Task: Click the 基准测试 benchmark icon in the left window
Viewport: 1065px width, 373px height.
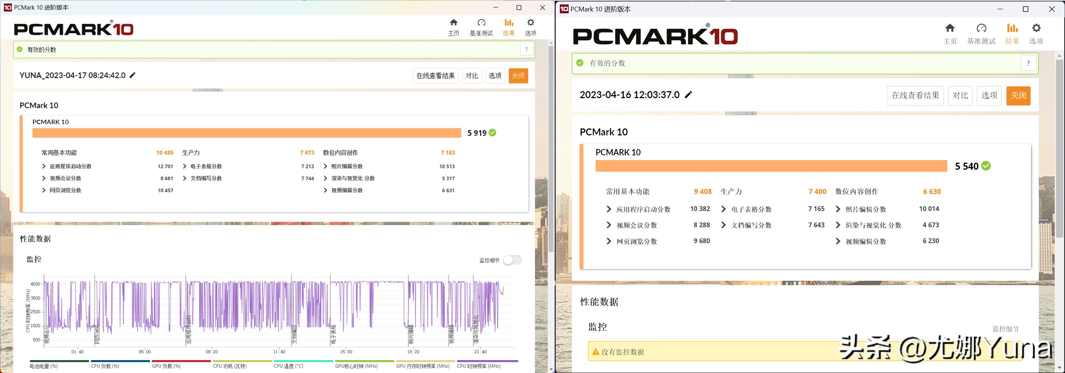Action: (x=481, y=24)
